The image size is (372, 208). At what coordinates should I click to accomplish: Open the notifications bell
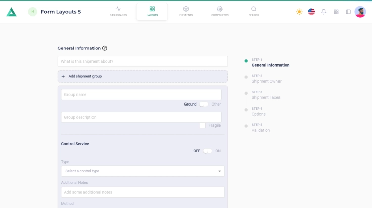324,12
